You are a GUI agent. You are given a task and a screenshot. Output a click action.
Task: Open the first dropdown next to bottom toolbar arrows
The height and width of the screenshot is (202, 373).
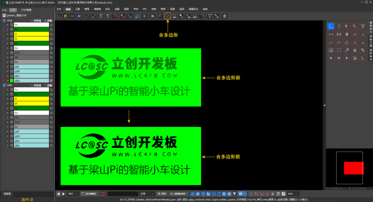pyautogui.click(x=73, y=194)
